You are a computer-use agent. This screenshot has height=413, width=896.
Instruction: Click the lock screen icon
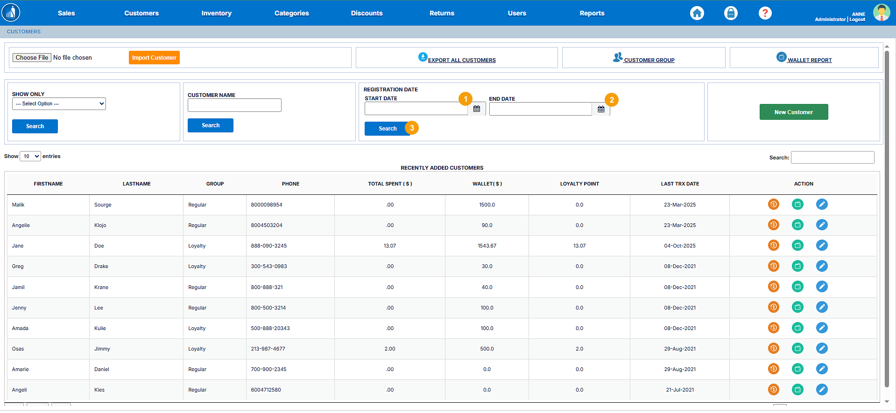731,13
